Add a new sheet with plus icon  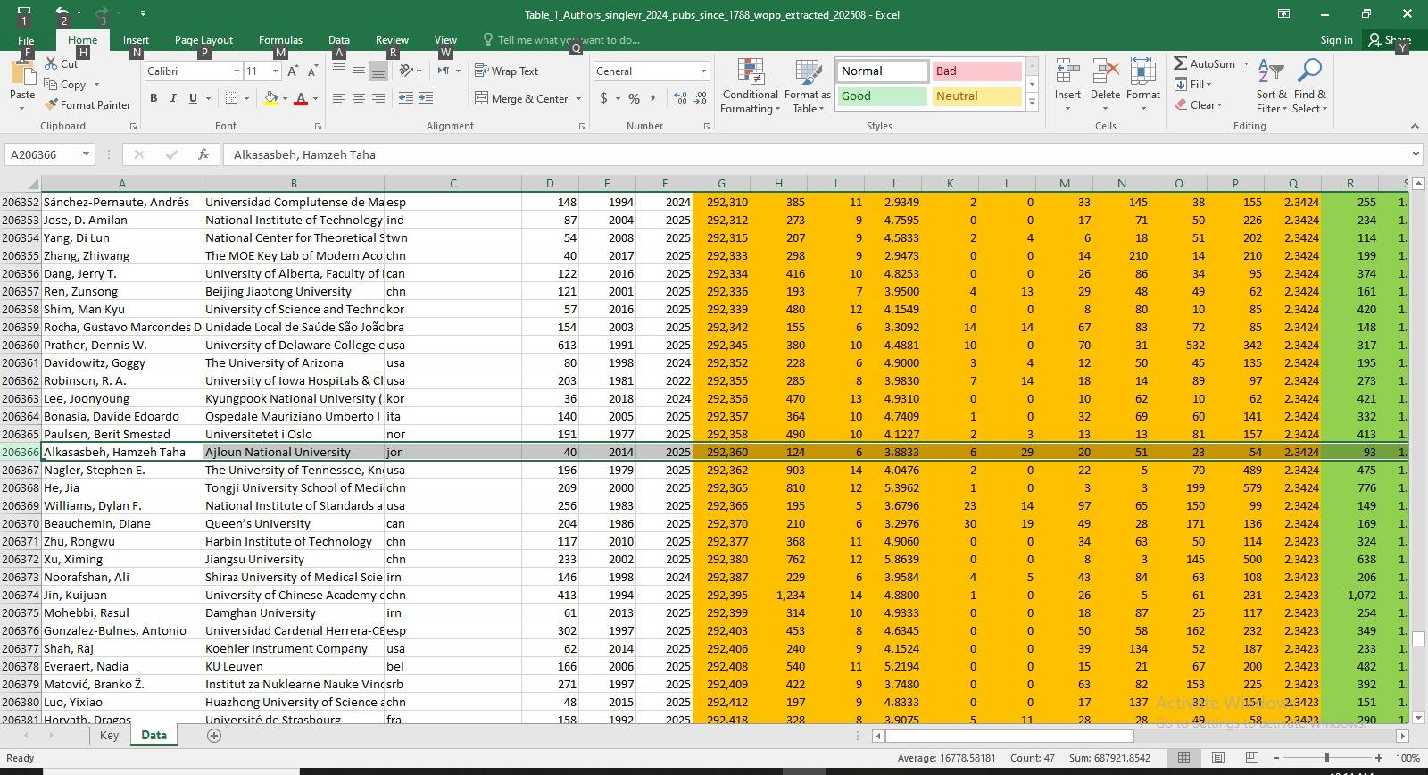(x=214, y=736)
